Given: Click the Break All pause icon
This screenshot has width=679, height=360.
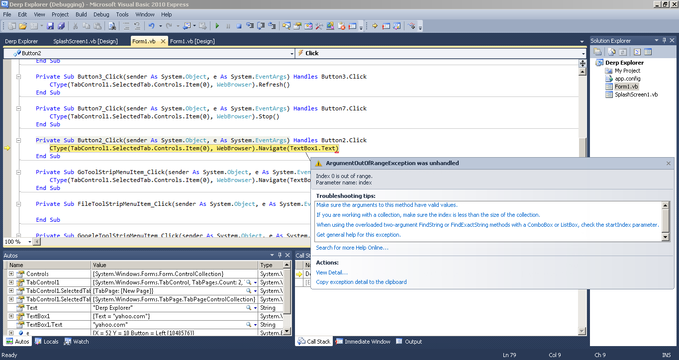Looking at the screenshot, I should click(x=228, y=26).
